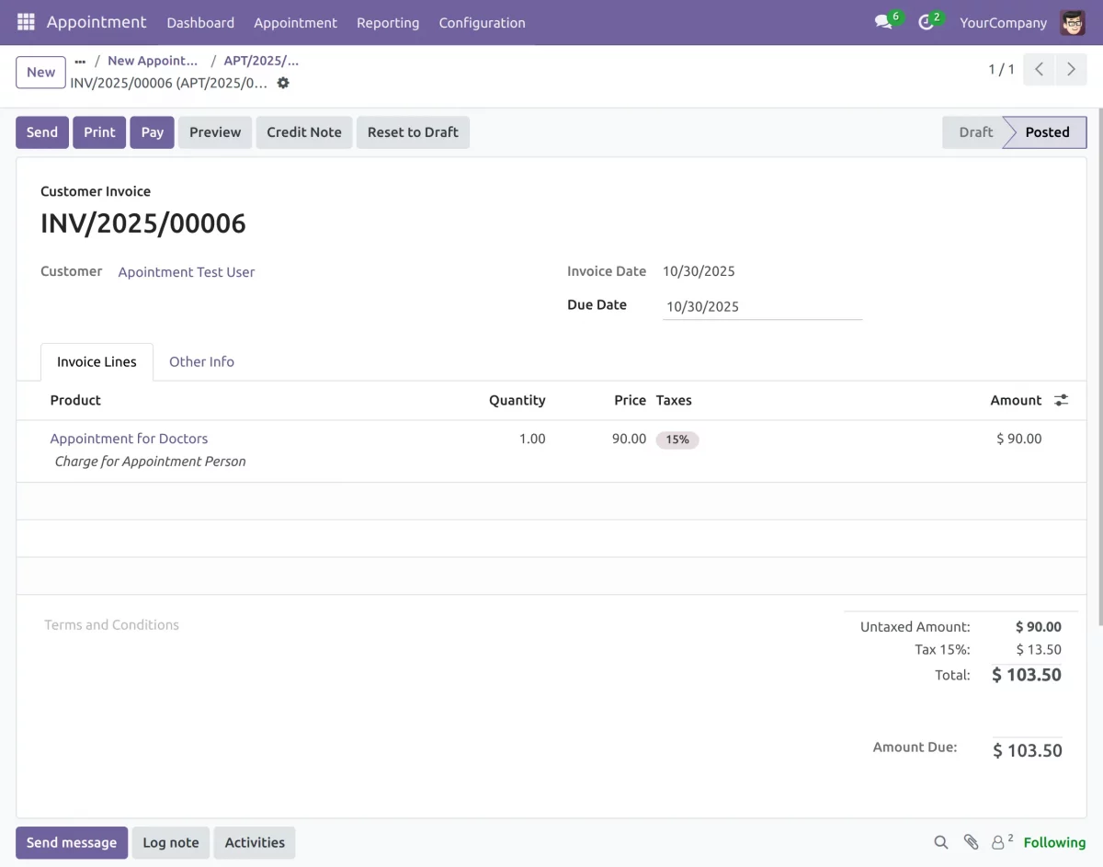
Task: Open the invoice settings gear icon
Action: (x=282, y=83)
